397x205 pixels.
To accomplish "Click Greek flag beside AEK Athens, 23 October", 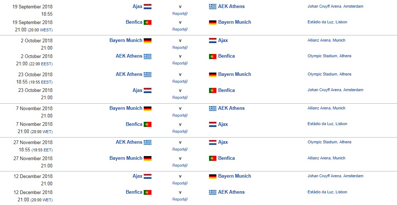I will pyautogui.click(x=147, y=74).
